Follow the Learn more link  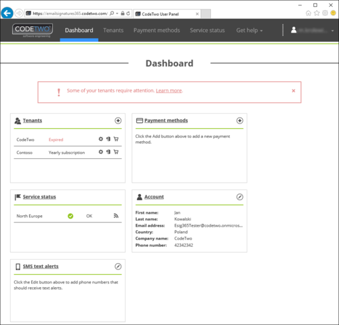coord(169,91)
